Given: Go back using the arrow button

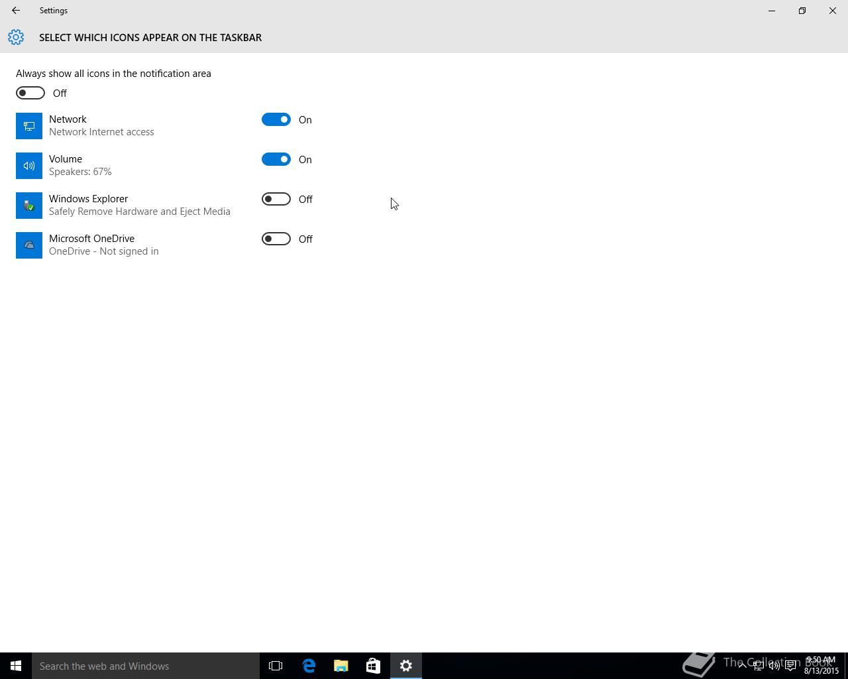Looking at the screenshot, I should pos(16,11).
